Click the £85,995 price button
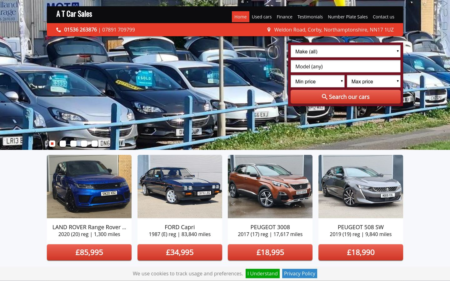Image resolution: width=450 pixels, height=281 pixels. 89,252
